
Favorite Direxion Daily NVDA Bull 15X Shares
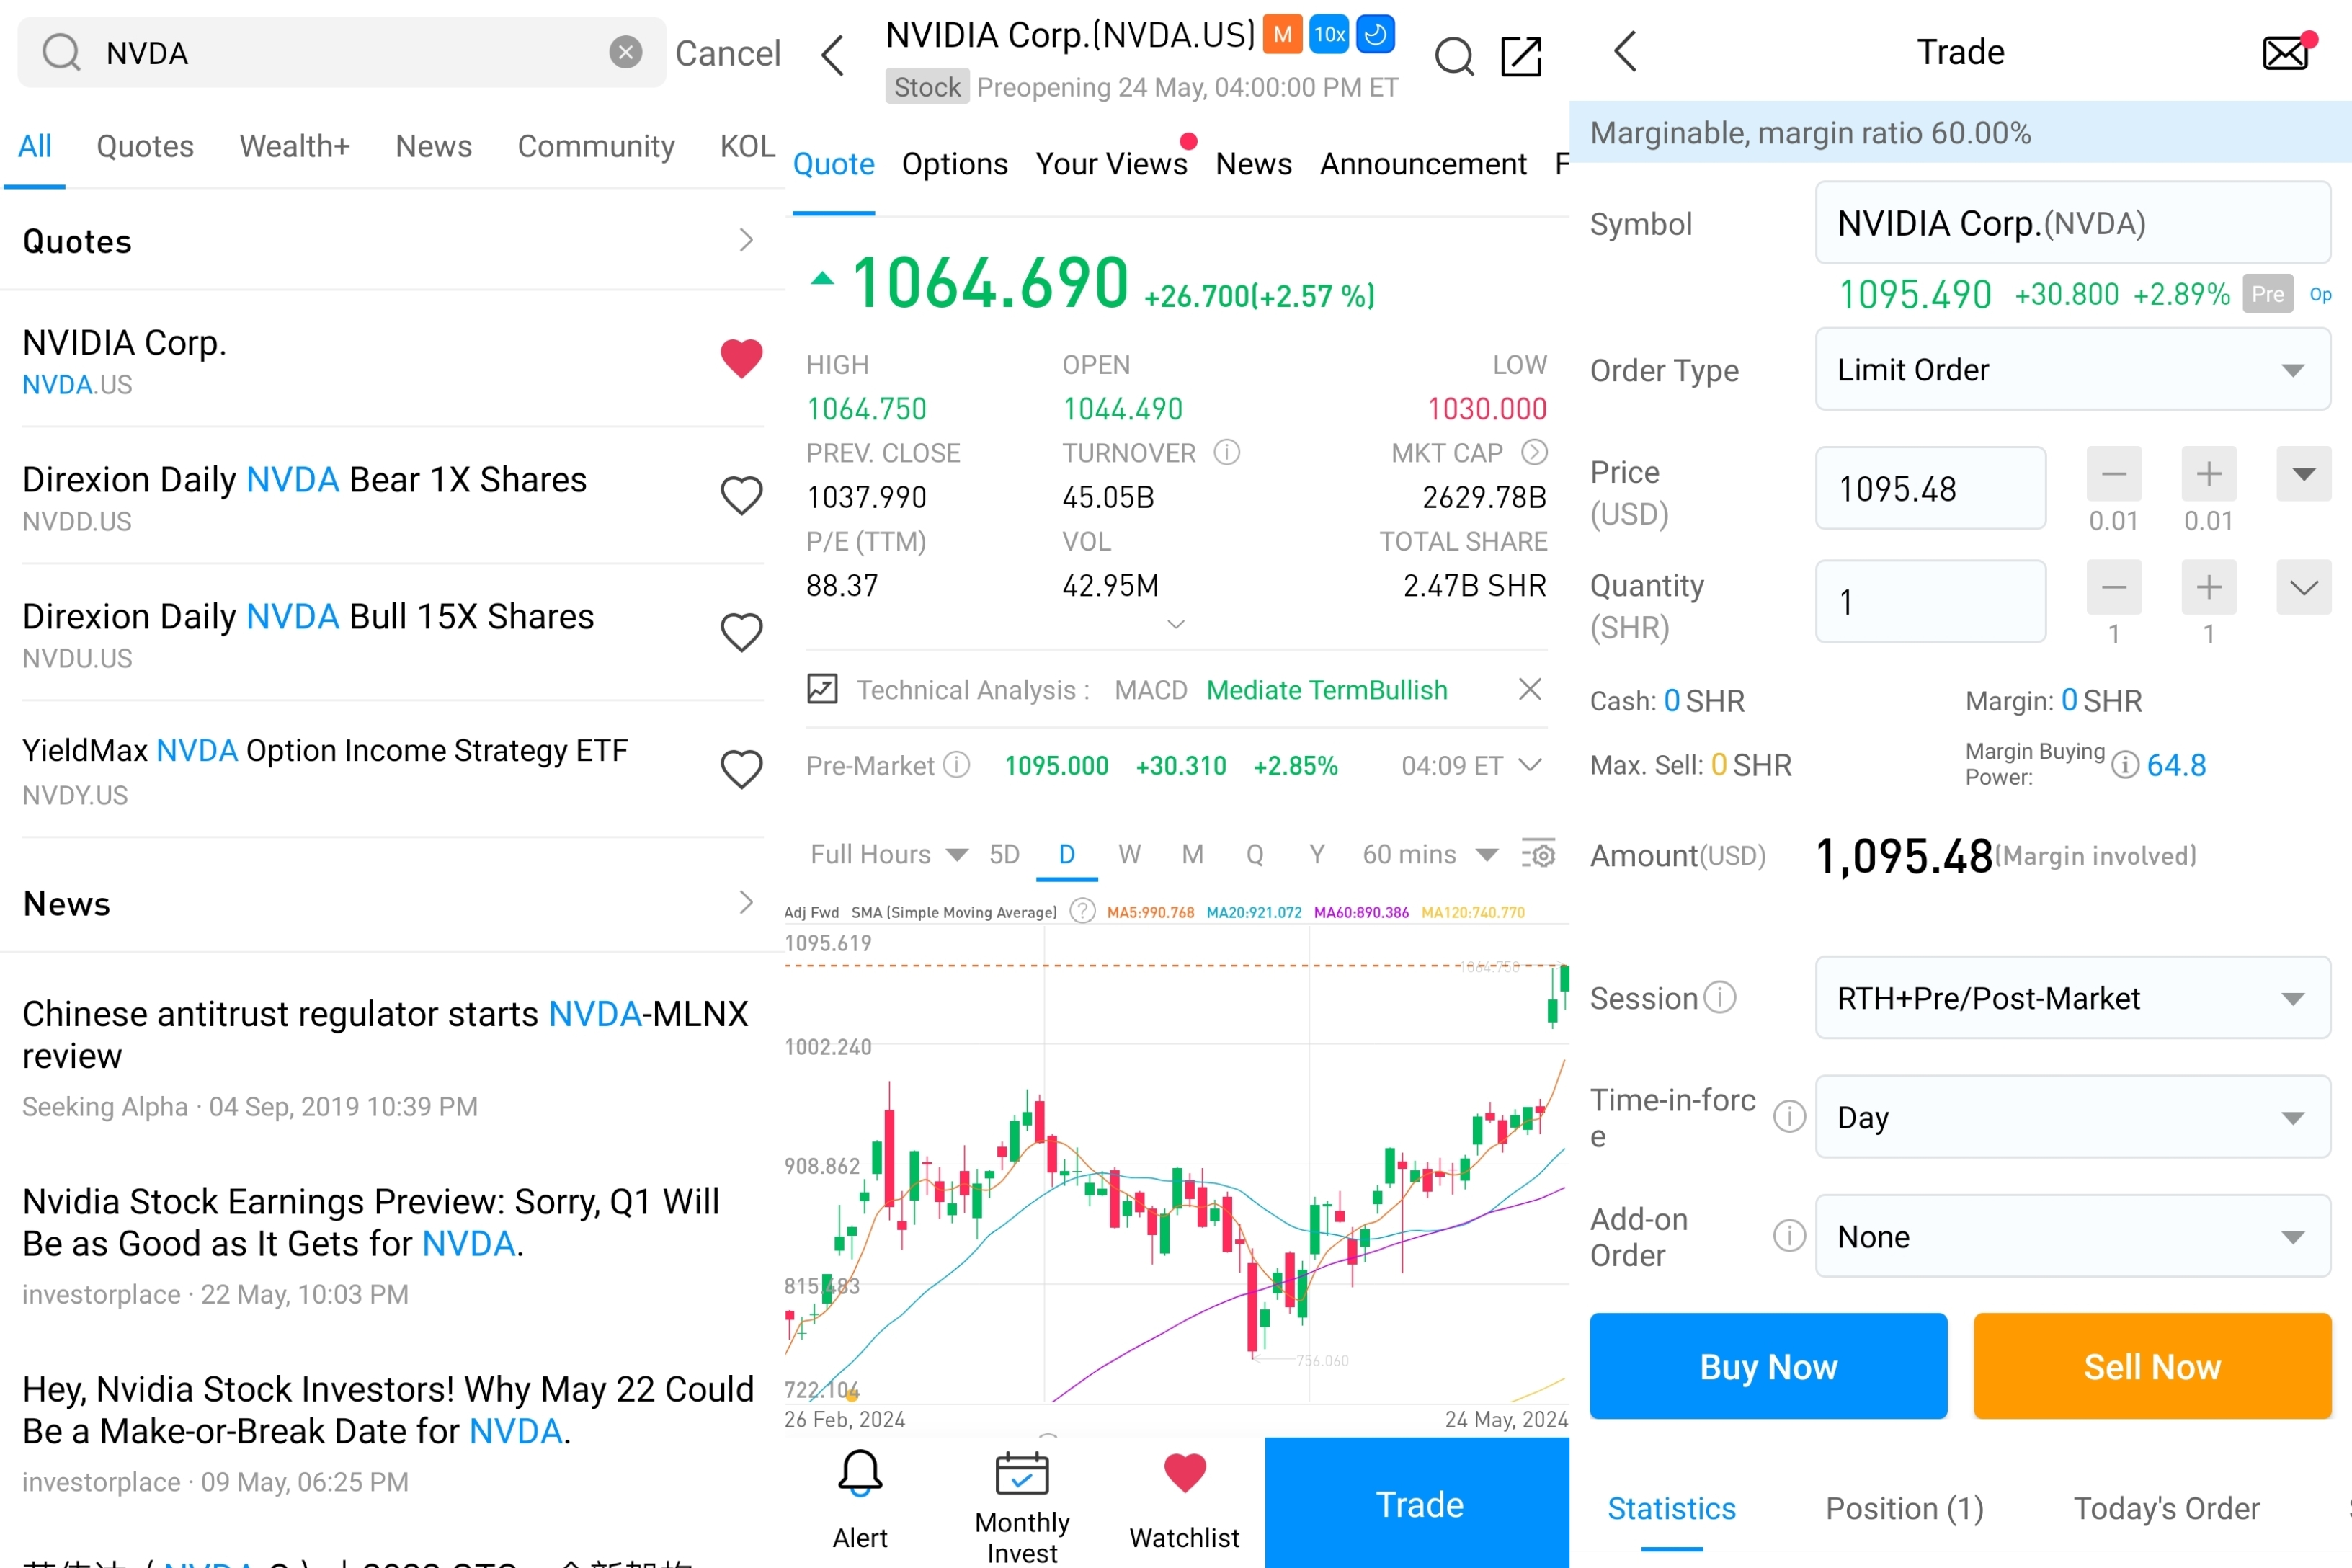pyautogui.click(x=741, y=632)
